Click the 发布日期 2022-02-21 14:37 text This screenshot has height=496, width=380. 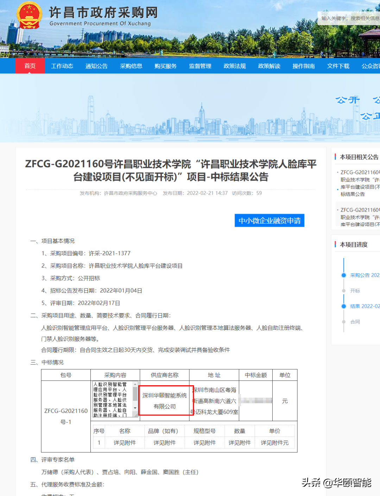point(195,193)
